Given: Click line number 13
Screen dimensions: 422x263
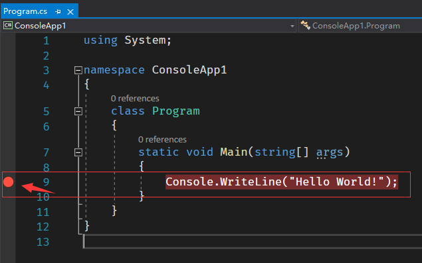Looking at the screenshot, I should pos(43,242).
